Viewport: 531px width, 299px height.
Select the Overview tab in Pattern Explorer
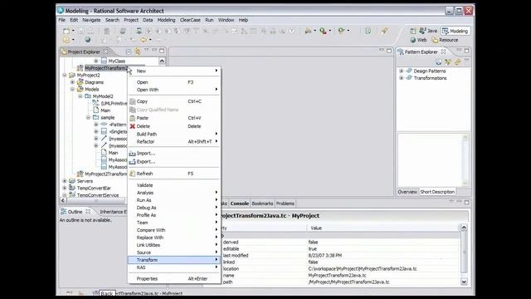[407, 192]
